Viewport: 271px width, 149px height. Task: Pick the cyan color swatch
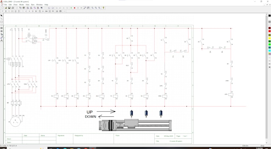click(269, 51)
